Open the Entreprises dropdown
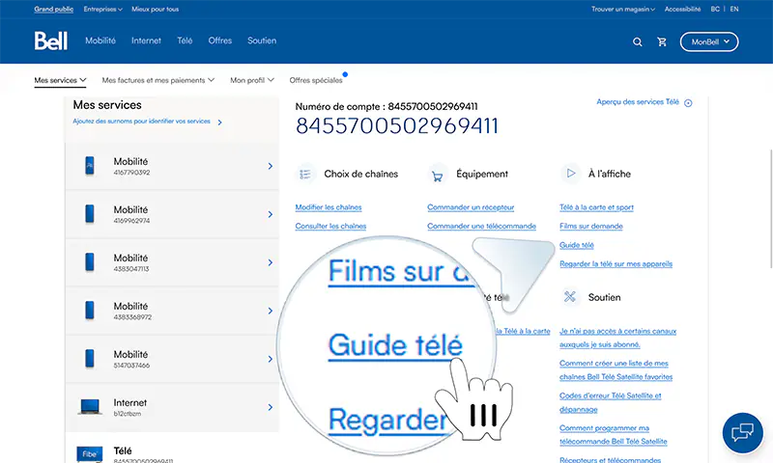 click(103, 9)
